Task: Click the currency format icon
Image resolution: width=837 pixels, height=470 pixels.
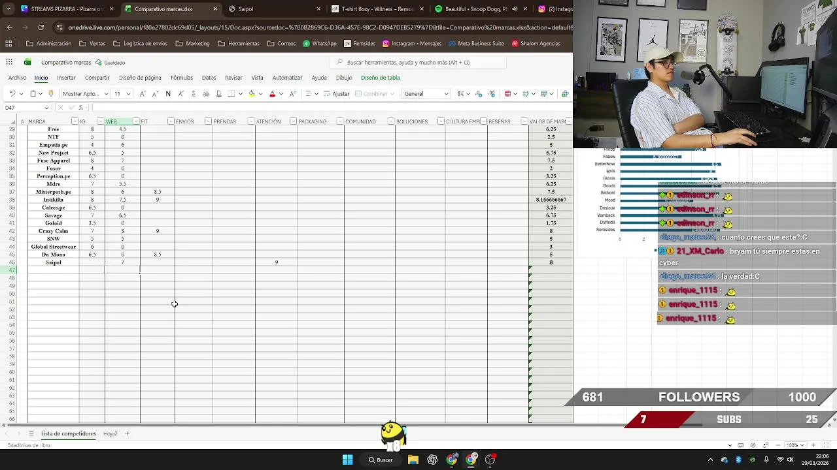Action: coord(461,93)
